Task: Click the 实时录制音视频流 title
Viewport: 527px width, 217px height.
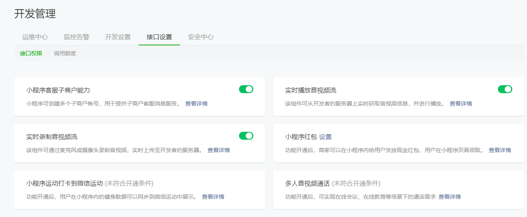Action: pos(52,137)
